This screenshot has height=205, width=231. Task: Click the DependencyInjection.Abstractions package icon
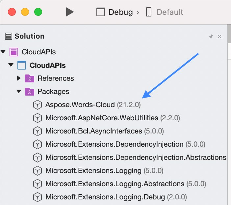pos(38,157)
